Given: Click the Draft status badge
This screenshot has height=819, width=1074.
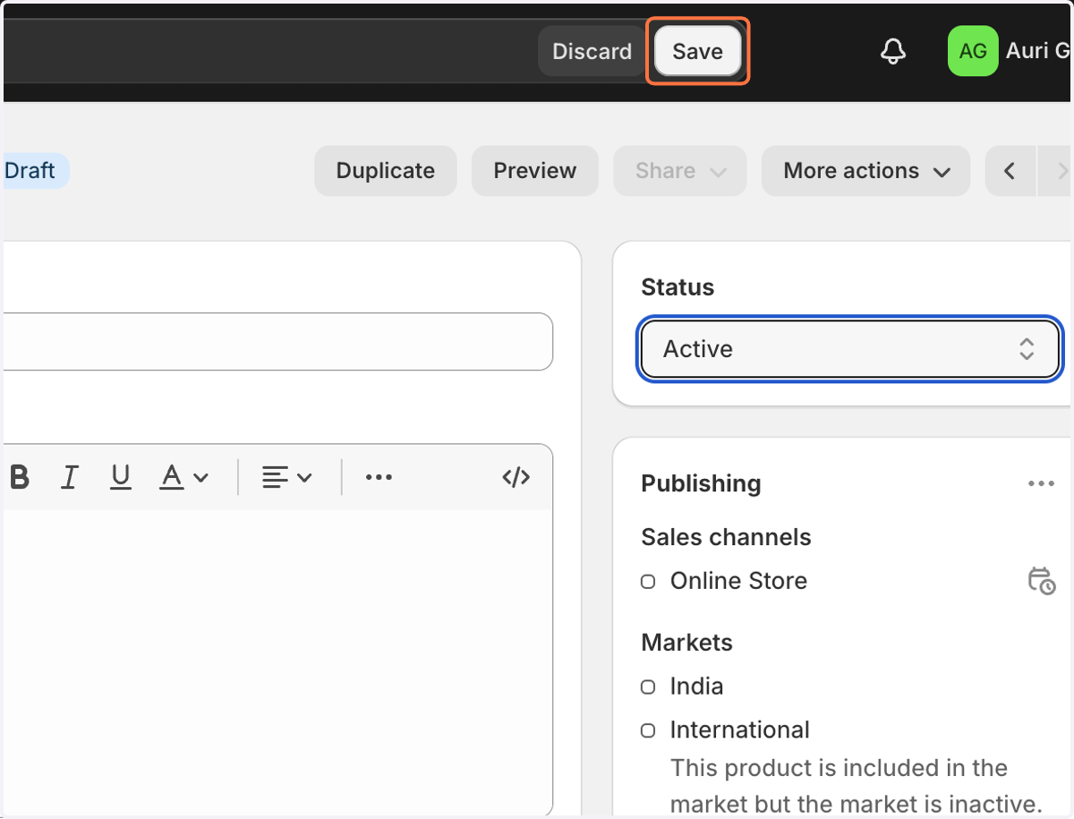Looking at the screenshot, I should (x=34, y=170).
